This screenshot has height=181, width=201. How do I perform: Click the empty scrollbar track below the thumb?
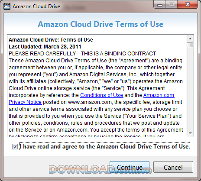coord(190,89)
